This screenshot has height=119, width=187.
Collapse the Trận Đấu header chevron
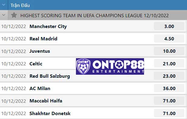pos(4,5)
